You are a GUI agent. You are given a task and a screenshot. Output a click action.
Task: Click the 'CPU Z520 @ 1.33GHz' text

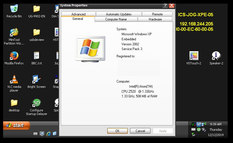coord(138,92)
